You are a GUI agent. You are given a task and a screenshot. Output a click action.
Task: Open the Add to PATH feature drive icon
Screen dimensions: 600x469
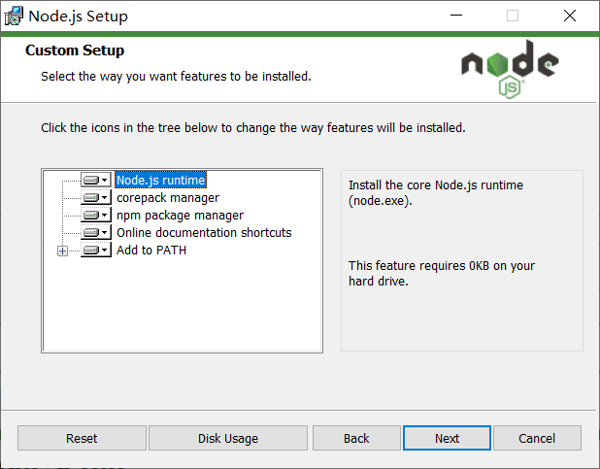[x=95, y=250]
